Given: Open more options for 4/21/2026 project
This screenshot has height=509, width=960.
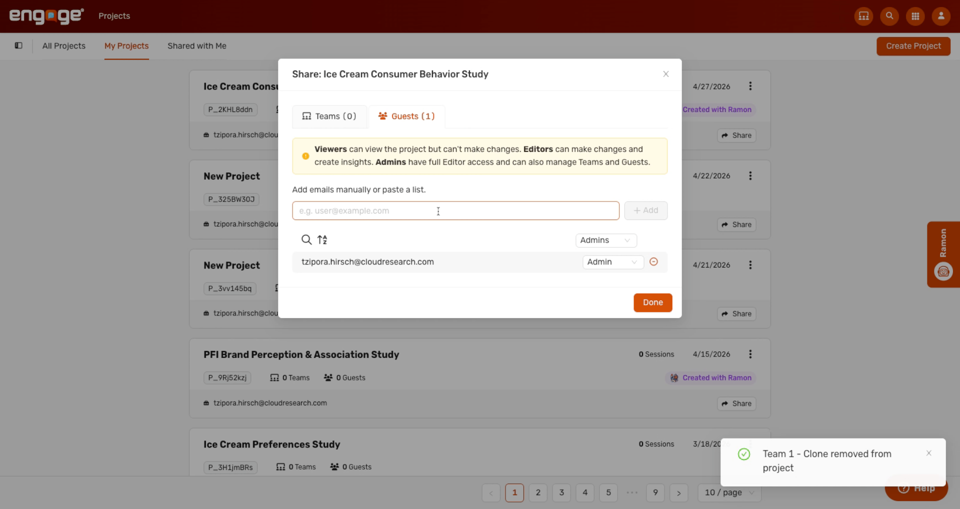Looking at the screenshot, I should coord(750,265).
